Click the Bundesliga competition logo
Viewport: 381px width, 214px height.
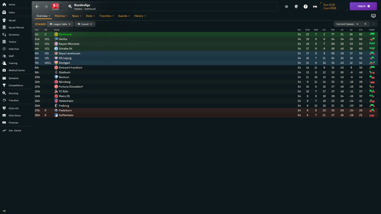pyautogui.click(x=55, y=7)
